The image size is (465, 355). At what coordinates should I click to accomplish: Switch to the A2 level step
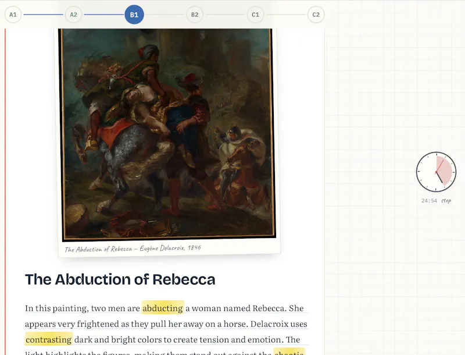[x=74, y=15]
